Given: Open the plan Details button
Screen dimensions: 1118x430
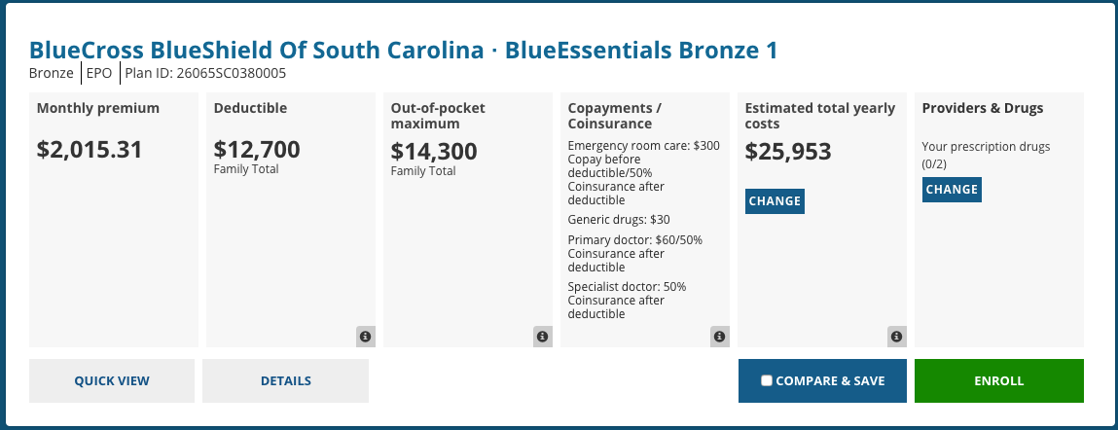Looking at the screenshot, I should coord(286,380).
